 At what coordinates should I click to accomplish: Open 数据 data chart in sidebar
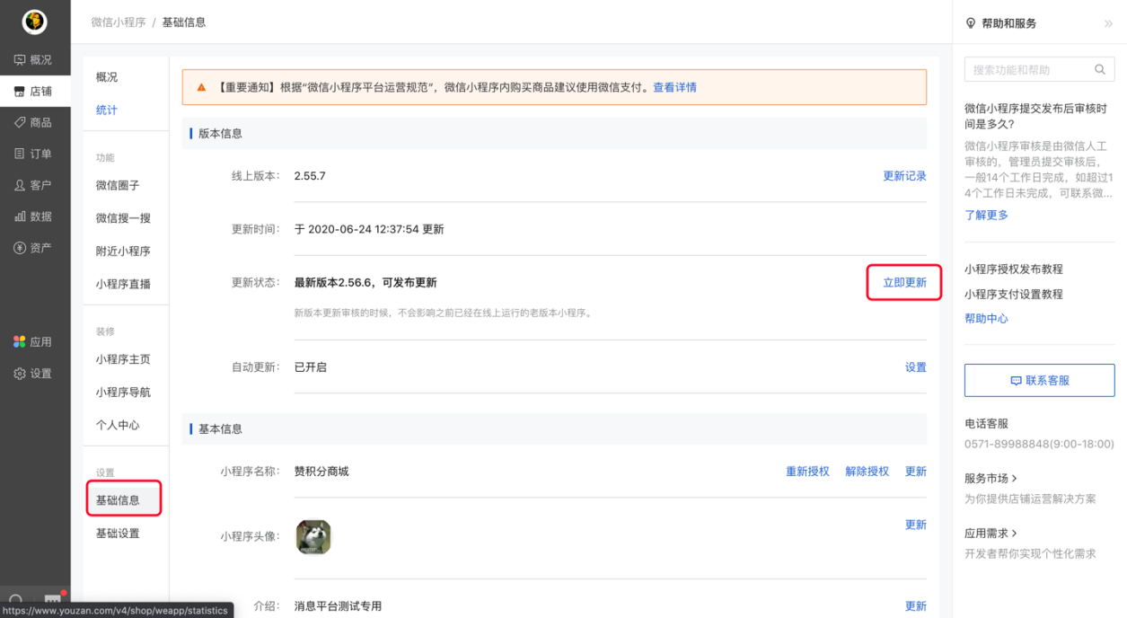34,216
